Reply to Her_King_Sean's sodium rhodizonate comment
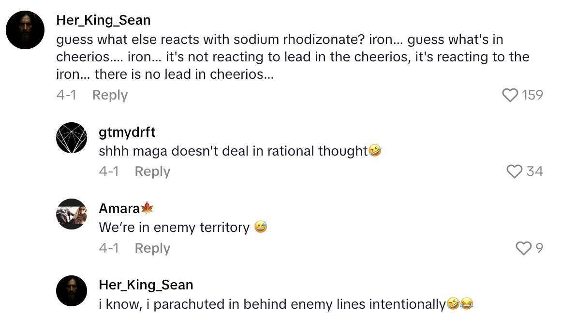 click(x=110, y=95)
